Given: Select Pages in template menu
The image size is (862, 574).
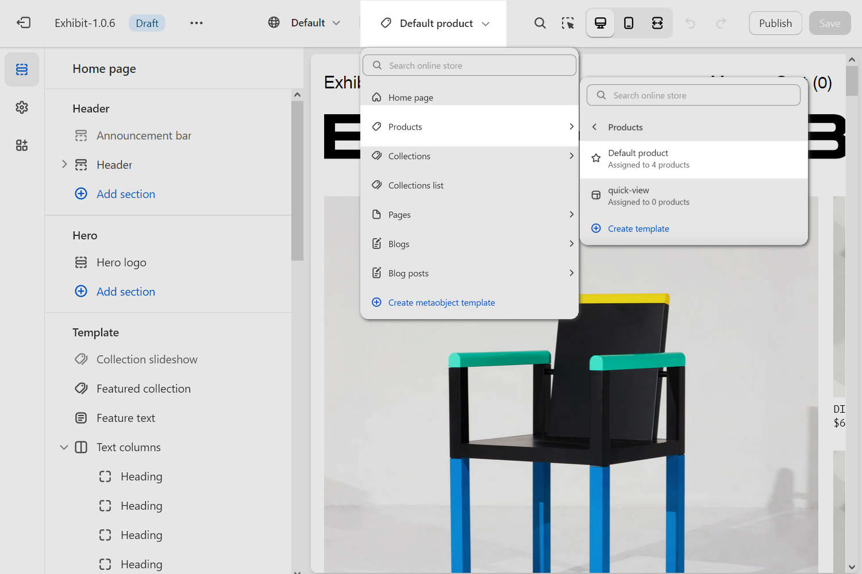Looking at the screenshot, I should coord(470,215).
